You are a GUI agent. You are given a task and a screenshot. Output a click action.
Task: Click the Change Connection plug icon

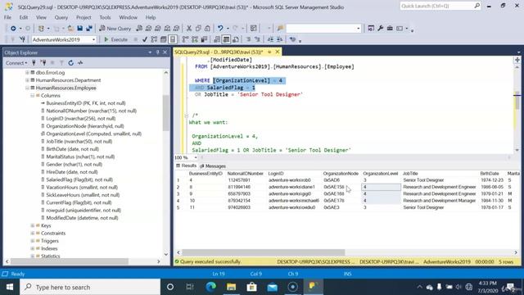pyautogui.click(x=22, y=39)
